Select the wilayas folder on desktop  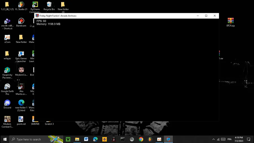tap(7, 55)
